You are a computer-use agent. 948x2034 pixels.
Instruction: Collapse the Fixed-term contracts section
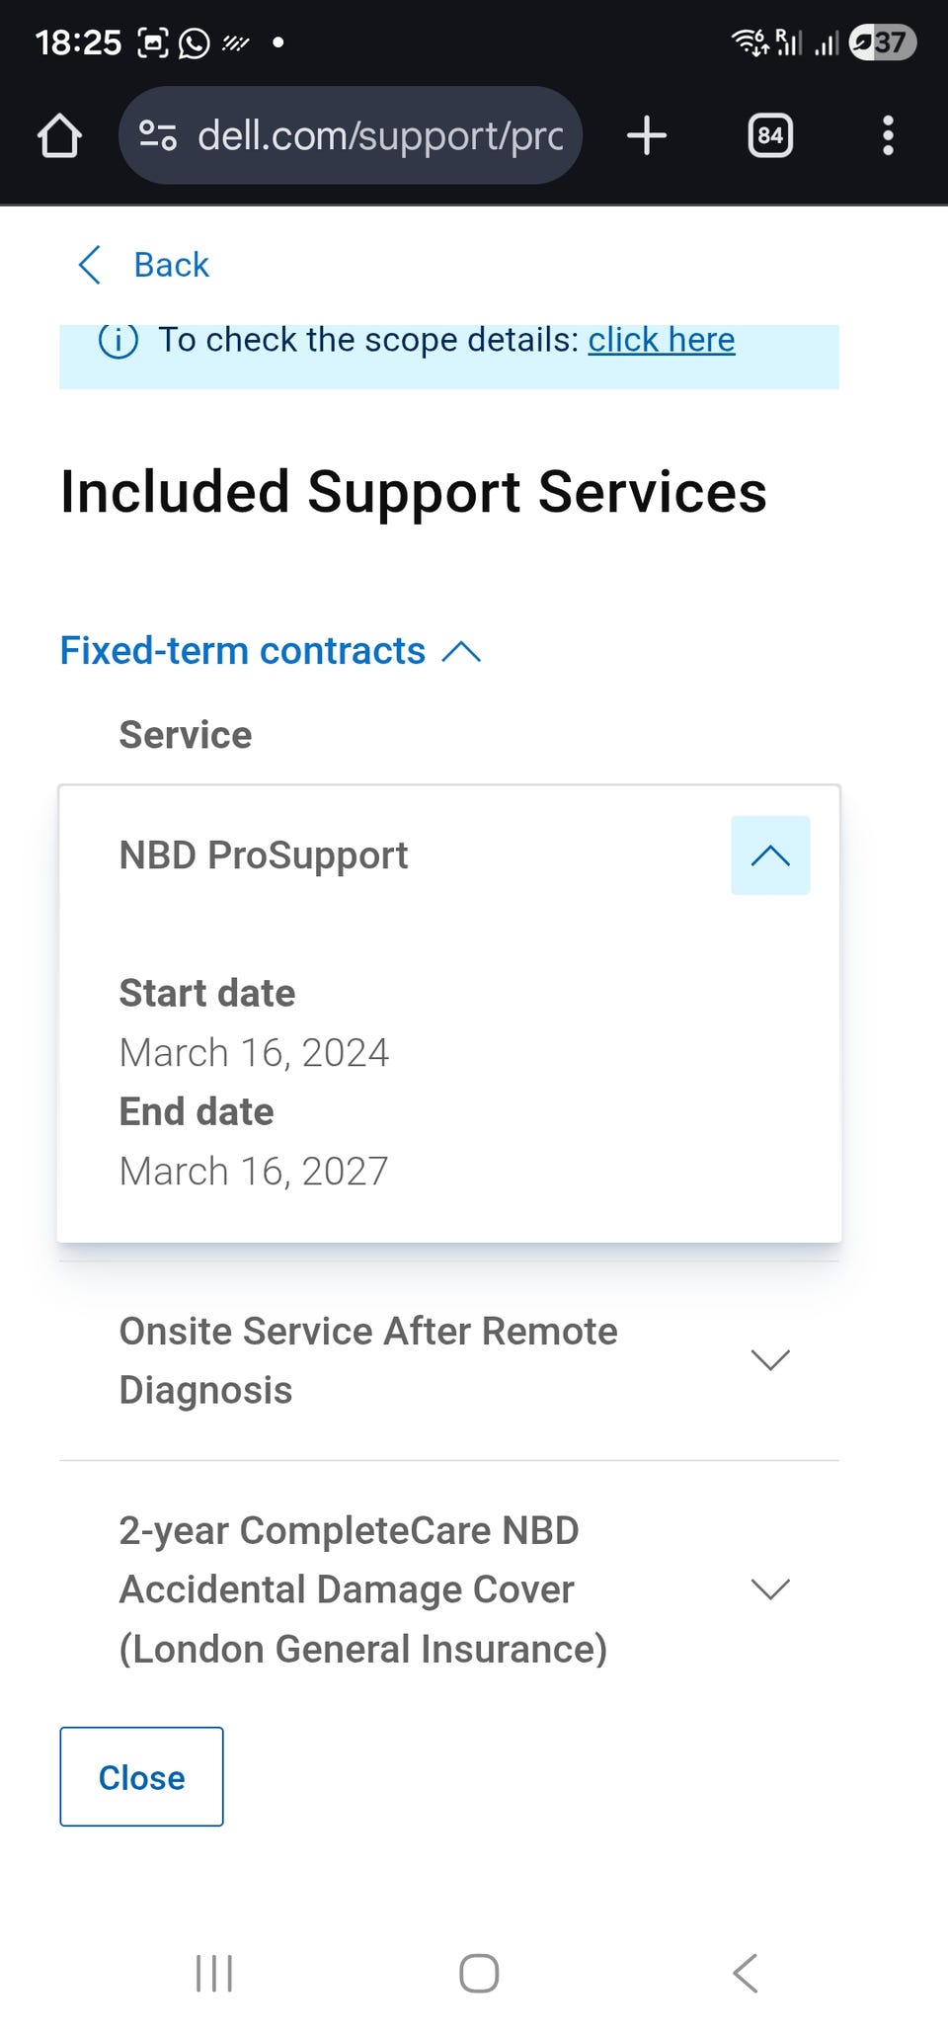(x=461, y=652)
